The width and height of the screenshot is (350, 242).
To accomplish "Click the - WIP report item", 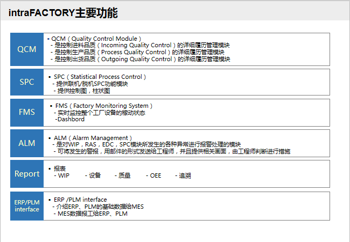I will click(61, 175).
